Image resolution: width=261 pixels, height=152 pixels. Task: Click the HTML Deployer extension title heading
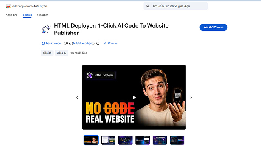point(111,29)
